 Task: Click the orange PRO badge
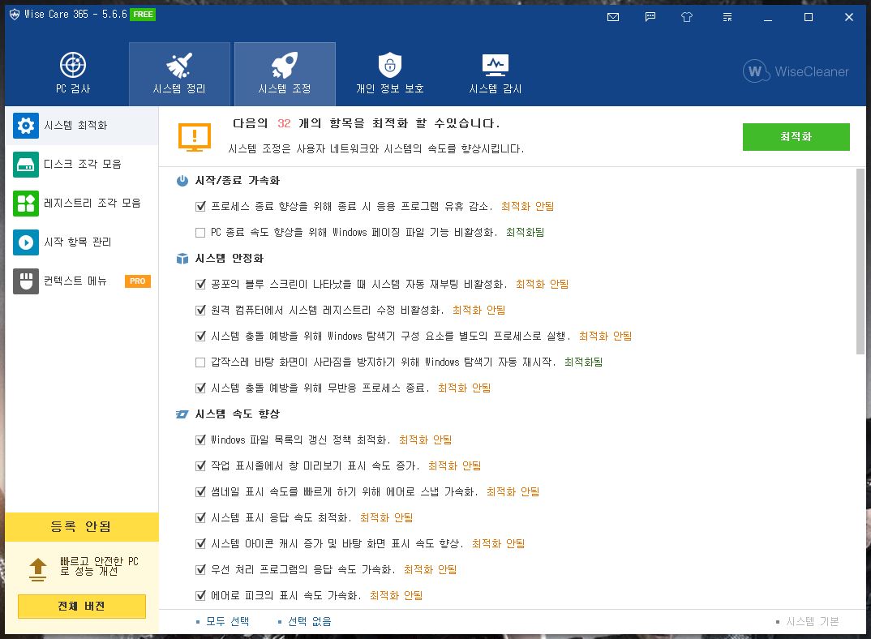tap(138, 281)
